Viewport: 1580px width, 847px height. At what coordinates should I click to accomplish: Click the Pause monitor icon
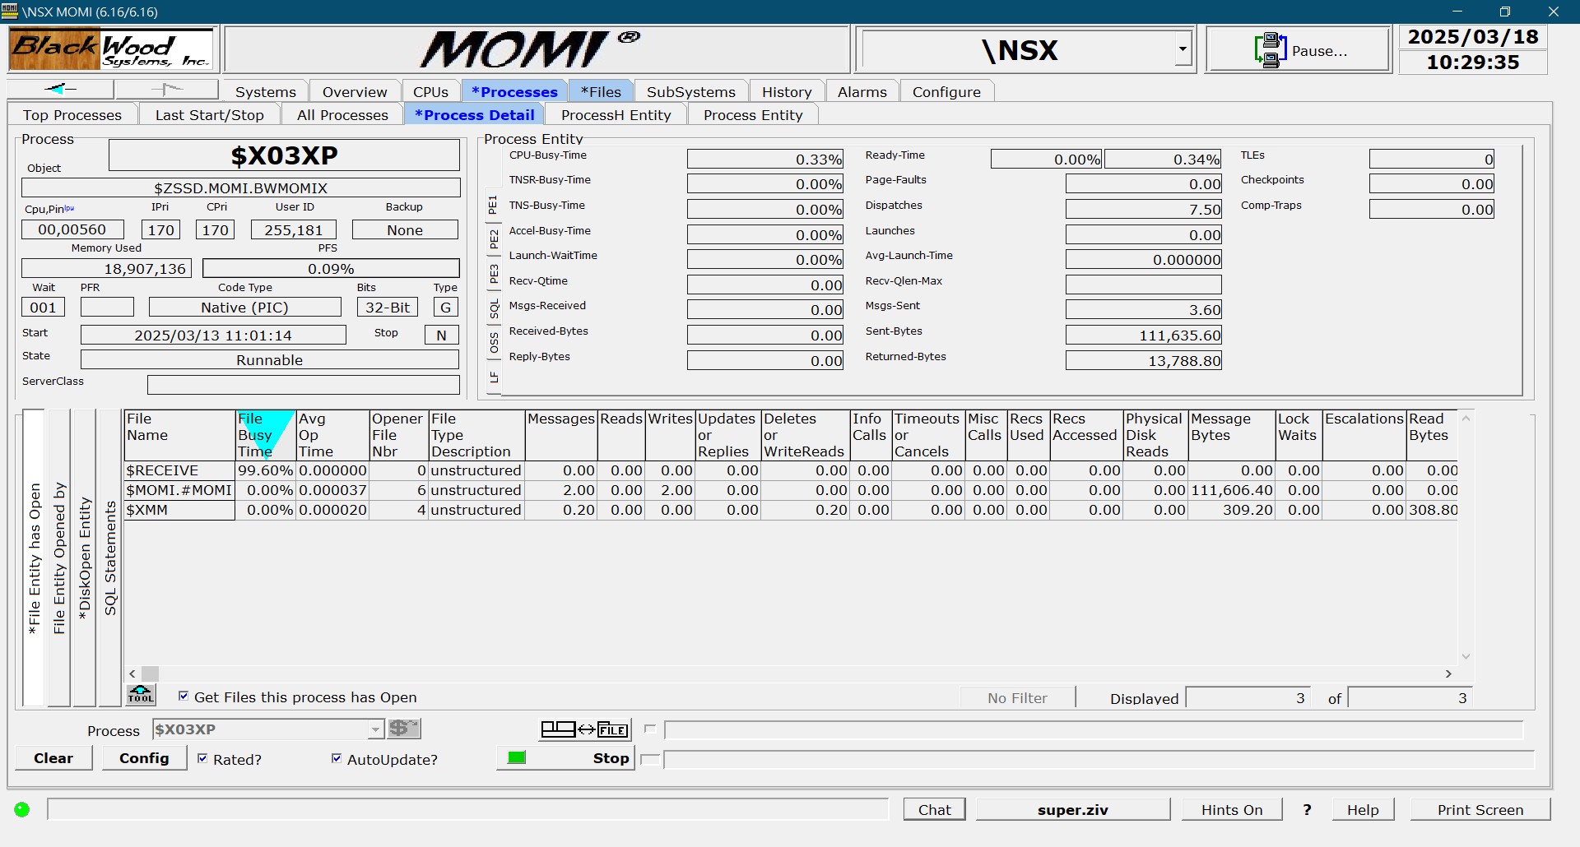[x=1270, y=50]
